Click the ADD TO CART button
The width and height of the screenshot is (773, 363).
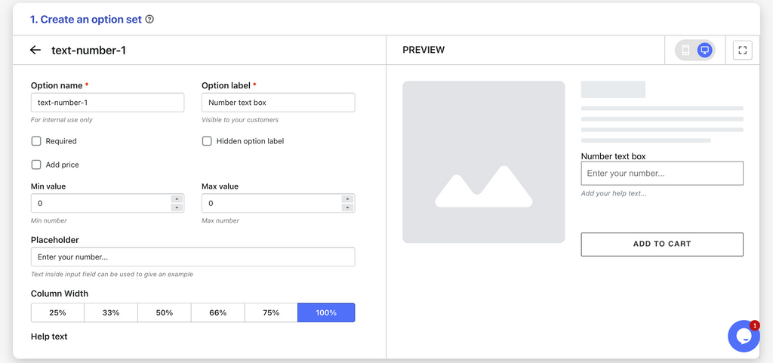point(662,245)
